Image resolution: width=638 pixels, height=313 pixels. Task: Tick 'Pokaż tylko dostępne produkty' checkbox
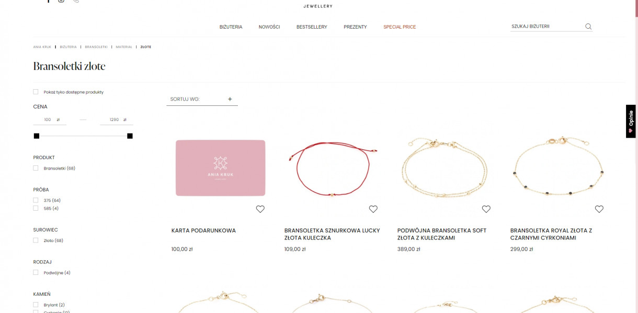click(36, 92)
